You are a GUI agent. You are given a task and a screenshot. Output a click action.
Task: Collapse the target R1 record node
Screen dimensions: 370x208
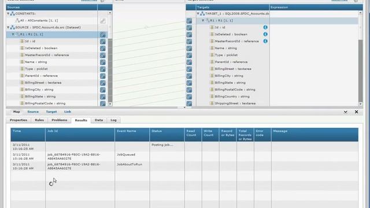(203, 21)
